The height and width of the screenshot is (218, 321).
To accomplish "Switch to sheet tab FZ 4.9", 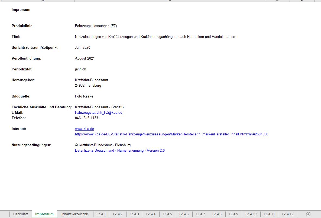I will click(234, 214).
